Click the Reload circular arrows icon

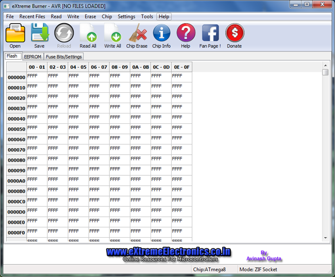click(x=64, y=32)
